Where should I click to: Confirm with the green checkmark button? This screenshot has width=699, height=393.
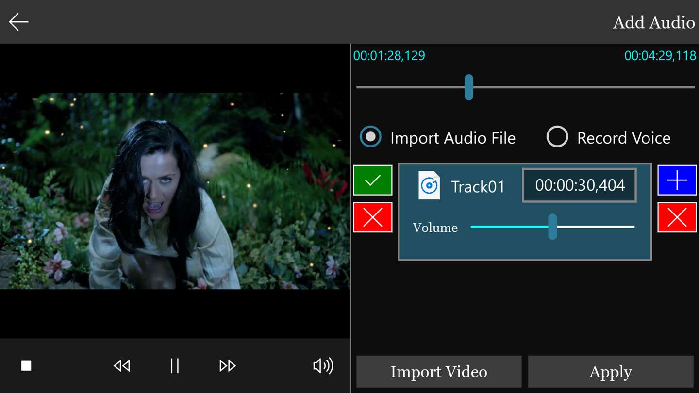[373, 180]
